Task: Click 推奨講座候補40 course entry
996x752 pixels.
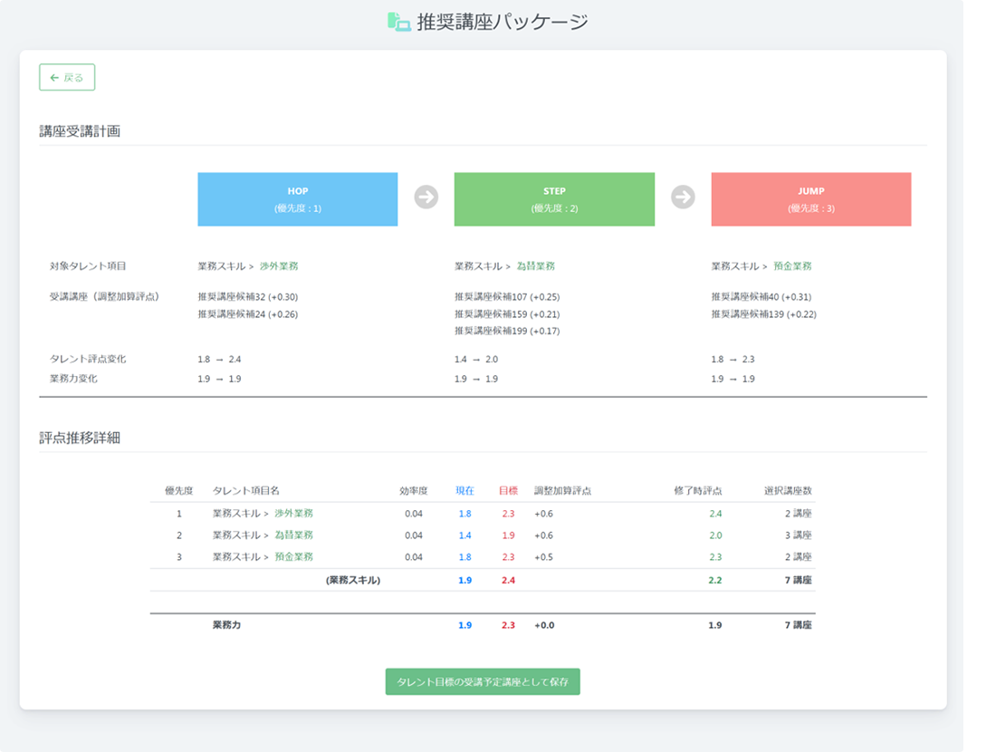Action: pos(761,297)
